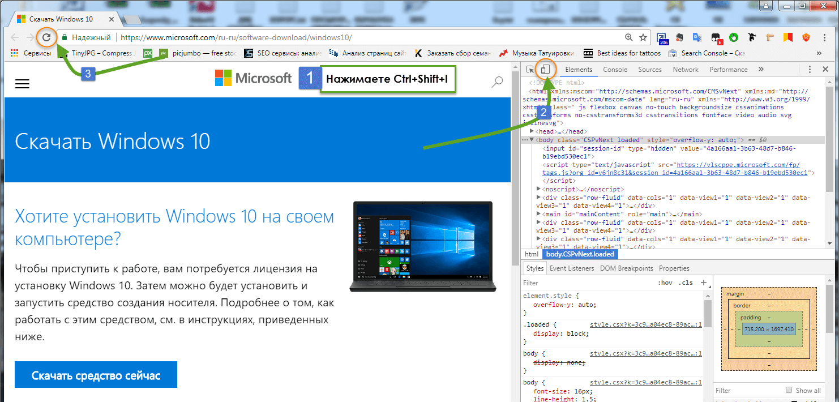Image resolution: width=839 pixels, height=402 pixels.
Task: Open the SEO сервисы bookmark
Action: coord(282,53)
